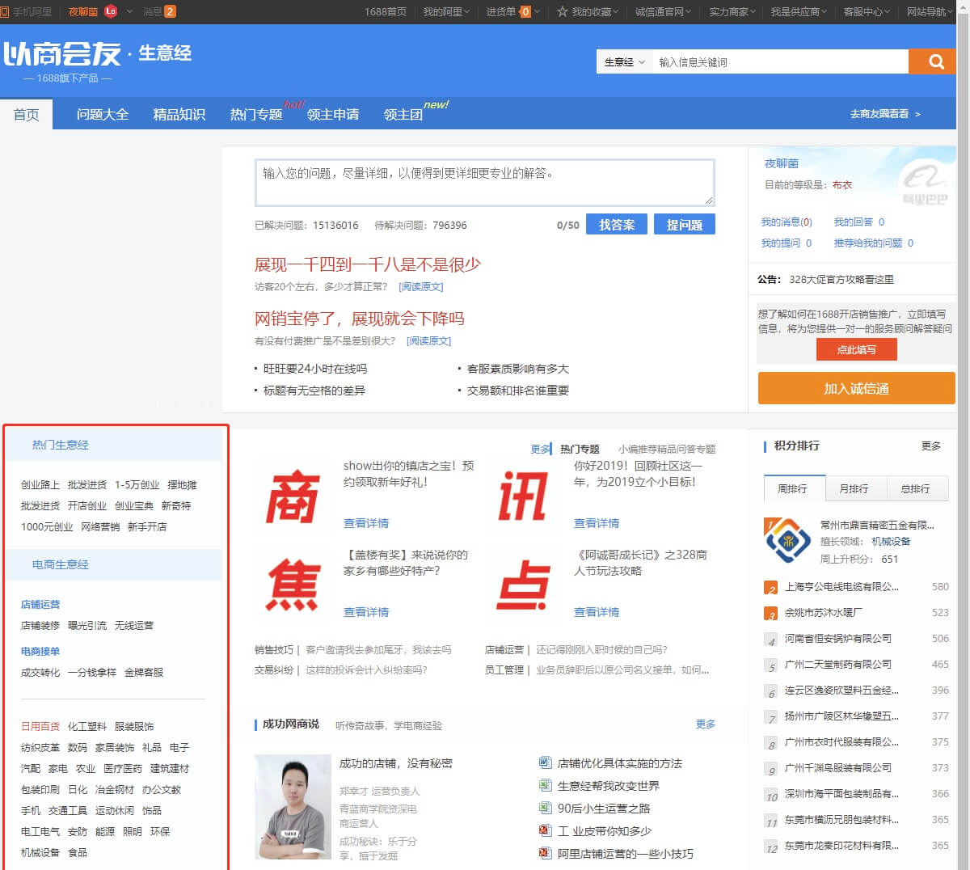Image resolution: width=970 pixels, height=870 pixels.
Task: Click the 以商会友 site logo
Action: [62, 53]
